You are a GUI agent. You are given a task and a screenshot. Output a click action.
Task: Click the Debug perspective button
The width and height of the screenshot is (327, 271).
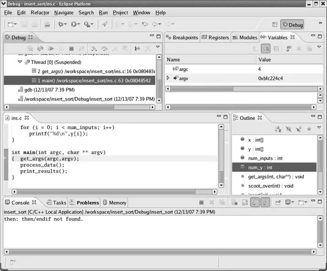[x=292, y=25]
